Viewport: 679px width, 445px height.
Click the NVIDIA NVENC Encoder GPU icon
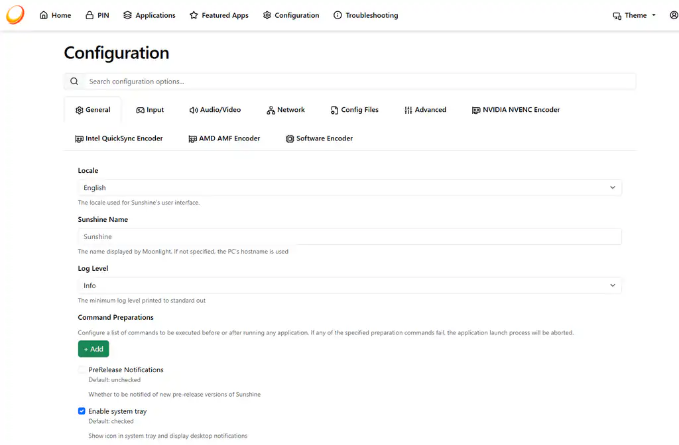476,111
